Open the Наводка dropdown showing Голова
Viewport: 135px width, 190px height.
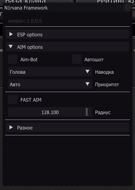pyautogui.click(x=50, y=72)
